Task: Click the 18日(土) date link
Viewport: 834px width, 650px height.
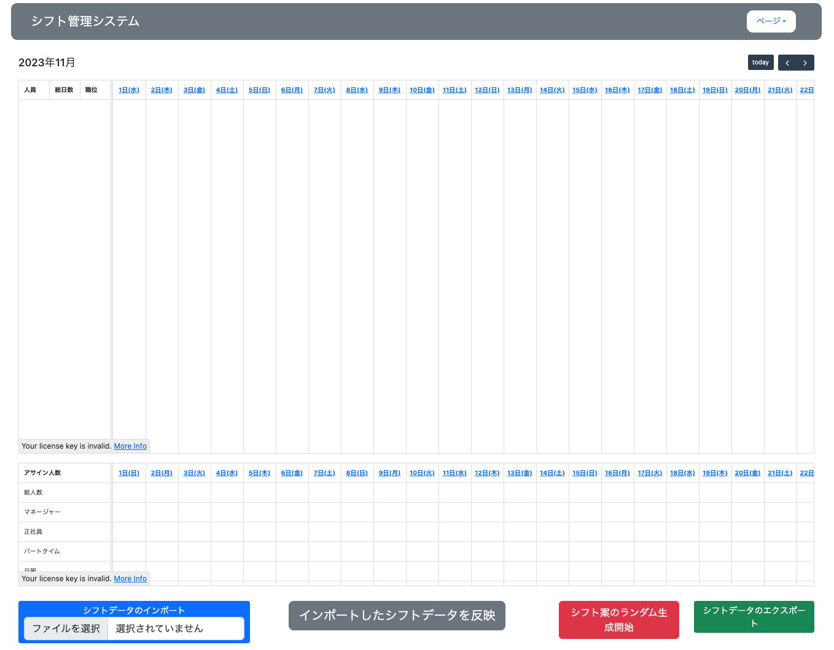Action: 682,90
